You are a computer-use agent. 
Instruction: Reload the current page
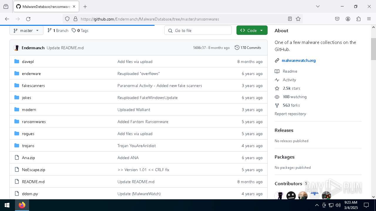click(28, 19)
